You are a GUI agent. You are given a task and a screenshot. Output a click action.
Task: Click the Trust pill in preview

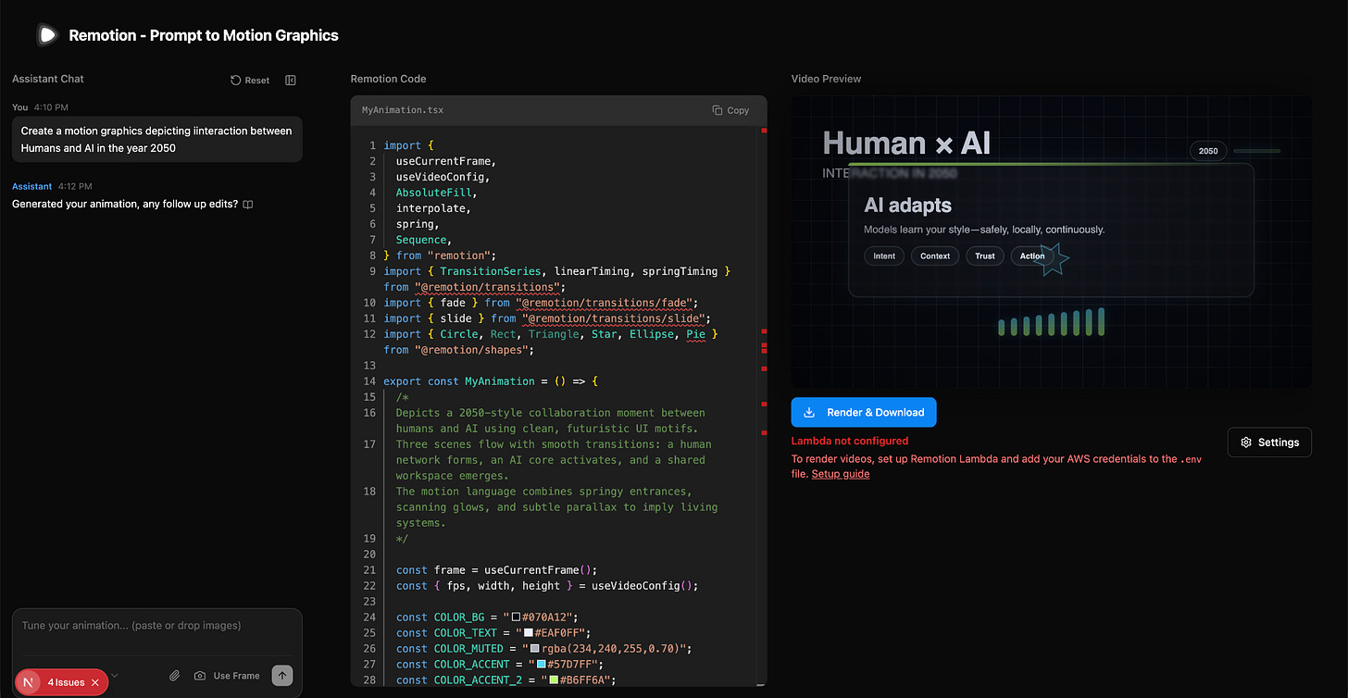(x=985, y=256)
